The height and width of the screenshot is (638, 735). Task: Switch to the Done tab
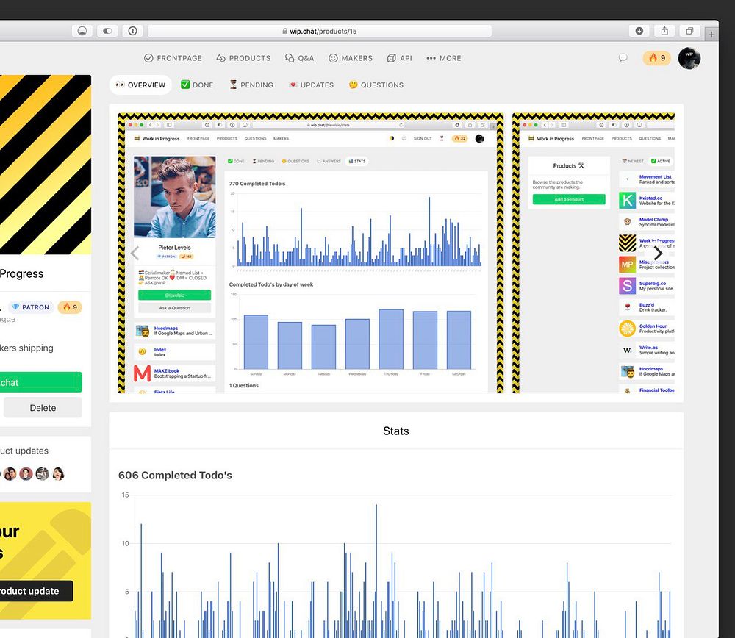coord(197,85)
